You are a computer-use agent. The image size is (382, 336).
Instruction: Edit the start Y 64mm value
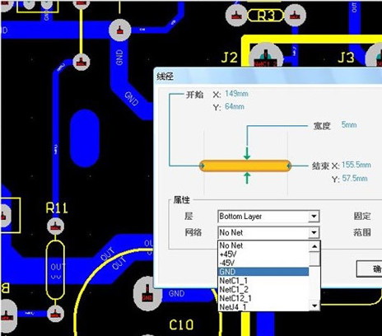235,106
